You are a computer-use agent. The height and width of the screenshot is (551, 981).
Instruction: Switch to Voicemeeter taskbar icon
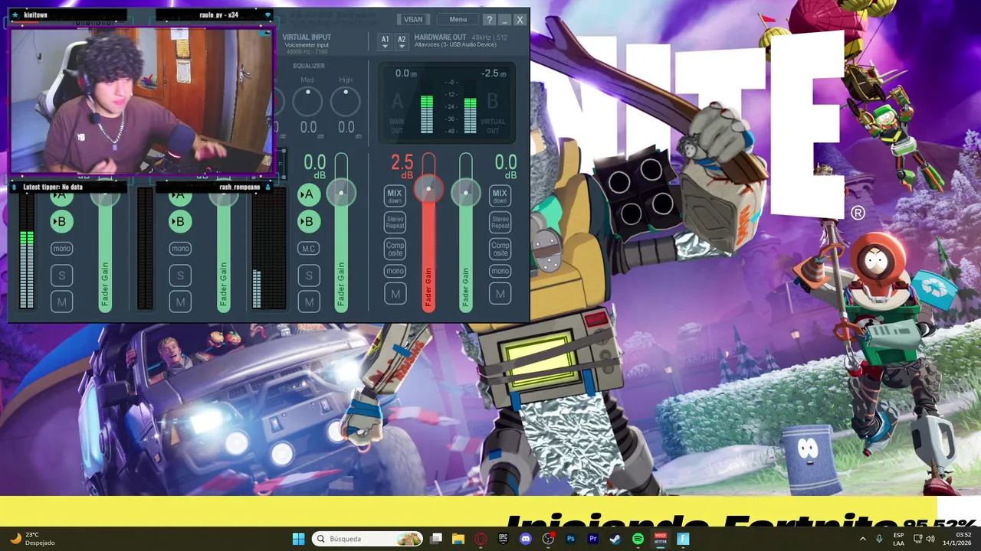pos(661,539)
